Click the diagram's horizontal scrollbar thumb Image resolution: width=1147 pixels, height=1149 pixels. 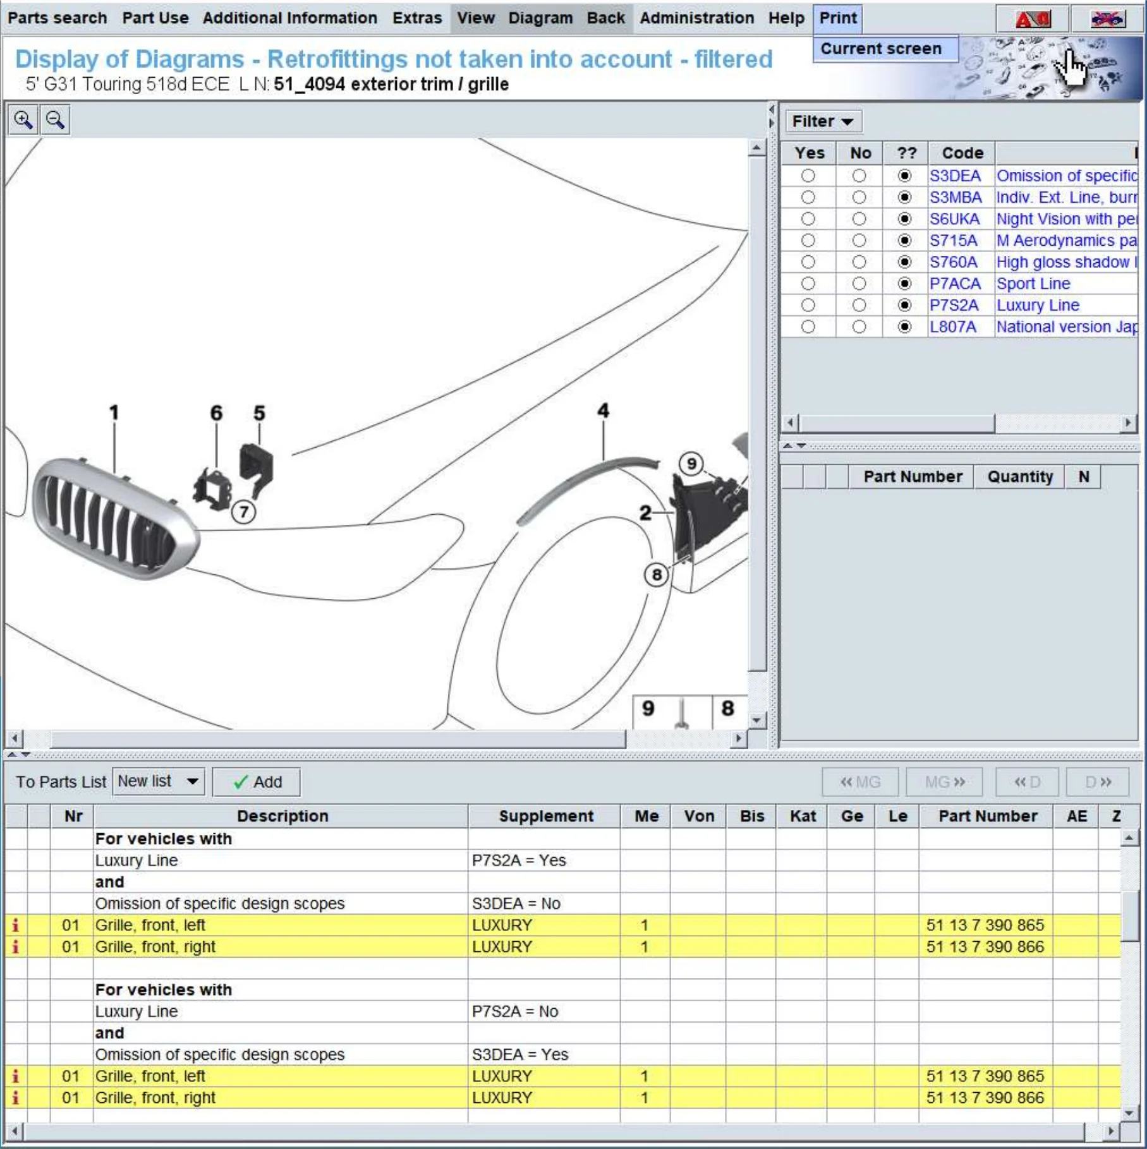point(338,738)
